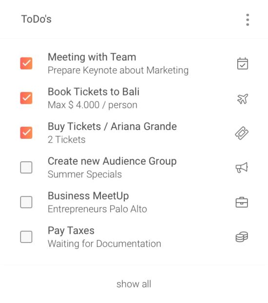Click the briefcase icon for Business MeetUp

pyautogui.click(x=242, y=202)
